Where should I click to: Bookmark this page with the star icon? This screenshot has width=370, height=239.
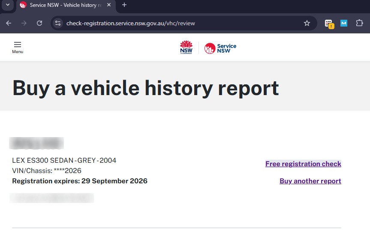(x=307, y=23)
